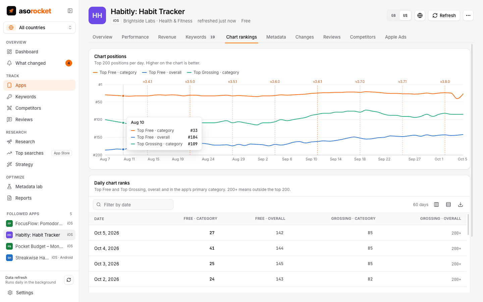Open Apps in sidebar

click(x=39, y=85)
